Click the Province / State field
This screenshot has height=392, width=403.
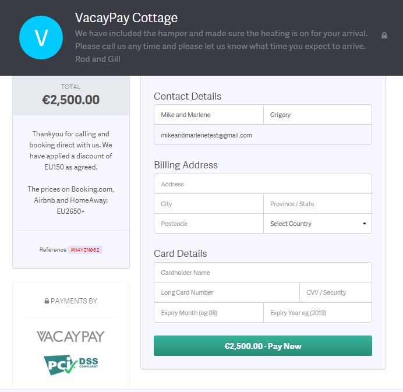[317, 204]
